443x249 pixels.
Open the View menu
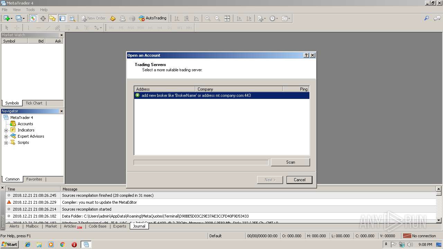point(16,10)
